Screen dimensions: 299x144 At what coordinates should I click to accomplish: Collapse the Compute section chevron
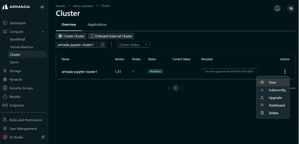[x=43, y=32]
